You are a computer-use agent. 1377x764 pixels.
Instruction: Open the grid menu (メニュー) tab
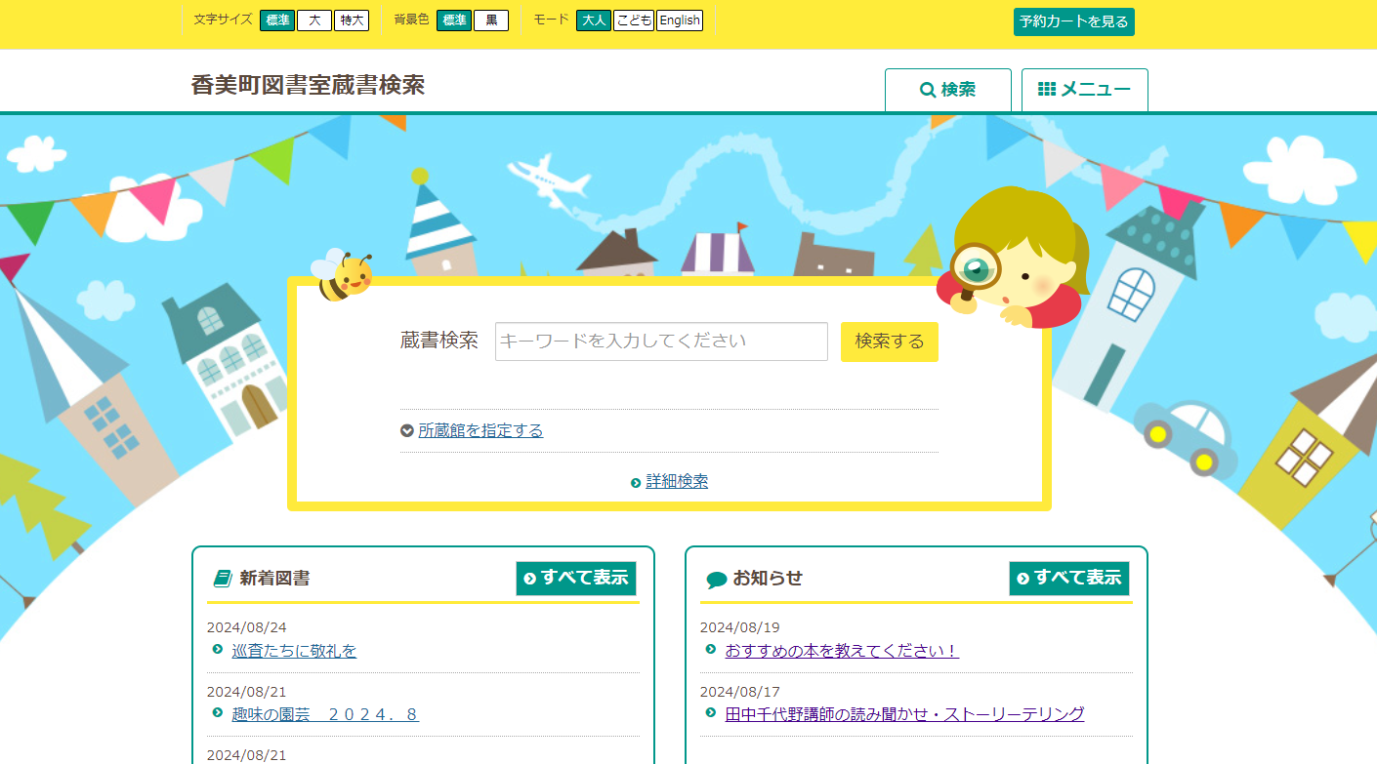pos(1084,90)
